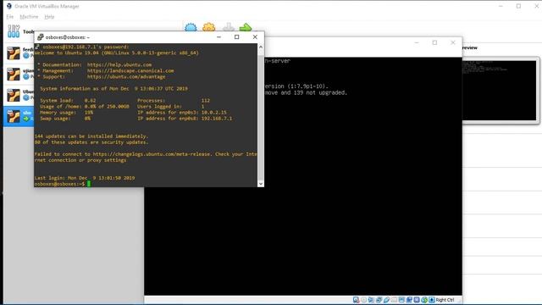
Task: Click the Preview thumbnail in VirtualBox Manager
Action: 500,91
